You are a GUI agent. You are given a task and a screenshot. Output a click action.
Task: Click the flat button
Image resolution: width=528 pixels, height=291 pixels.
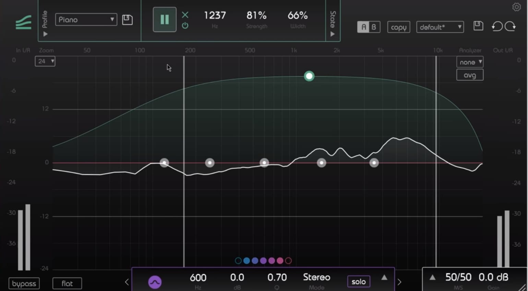click(67, 283)
